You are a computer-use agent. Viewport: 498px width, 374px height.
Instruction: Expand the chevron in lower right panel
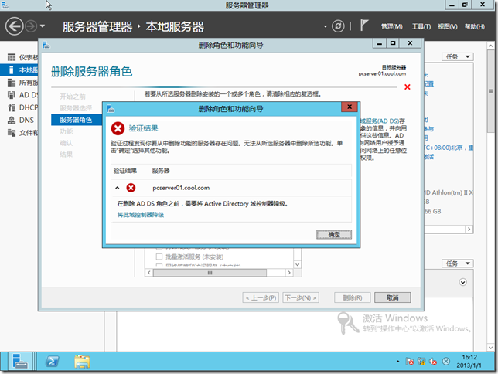tap(462, 282)
